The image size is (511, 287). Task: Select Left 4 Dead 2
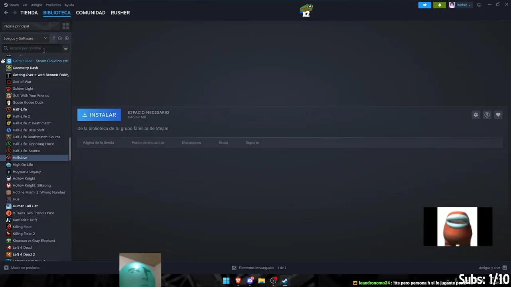click(35, 254)
